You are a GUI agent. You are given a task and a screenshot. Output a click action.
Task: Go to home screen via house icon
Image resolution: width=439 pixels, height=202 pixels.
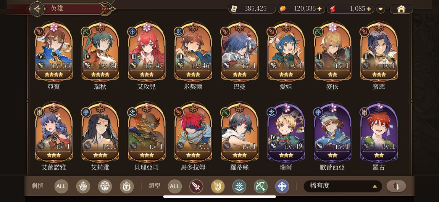401,9
